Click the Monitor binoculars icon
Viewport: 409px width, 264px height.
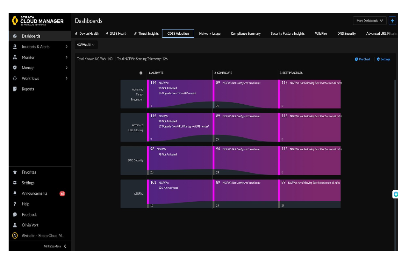[15, 57]
